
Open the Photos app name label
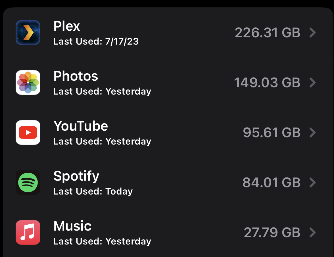coord(76,76)
